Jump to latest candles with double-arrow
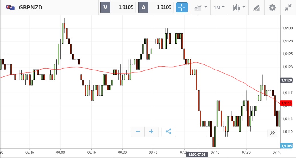Viewport: 296px width, 158px height. click(x=272, y=133)
